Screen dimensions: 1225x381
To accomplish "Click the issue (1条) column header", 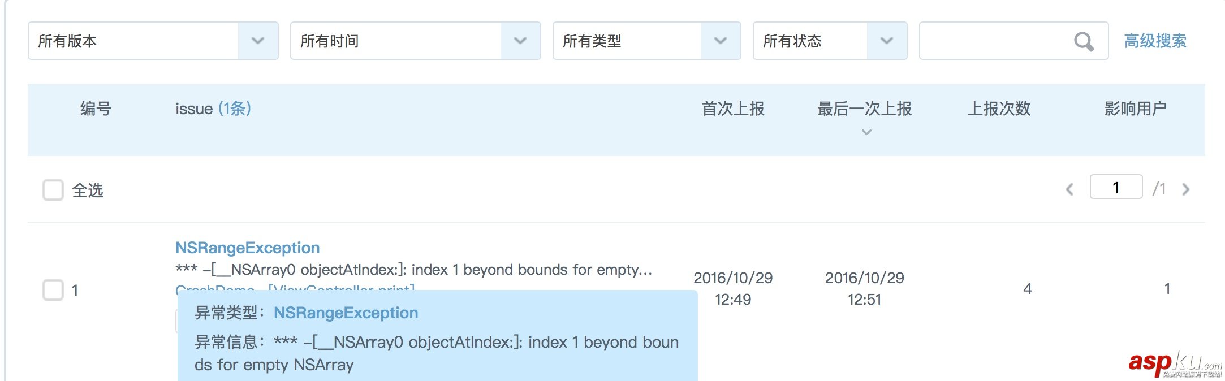I will pos(213,109).
